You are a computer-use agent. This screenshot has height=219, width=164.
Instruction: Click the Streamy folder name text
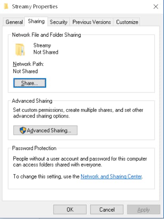[42, 45]
